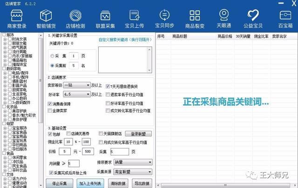
Task: Select the 活力户外 tree item
Action: [x=20, y=179]
